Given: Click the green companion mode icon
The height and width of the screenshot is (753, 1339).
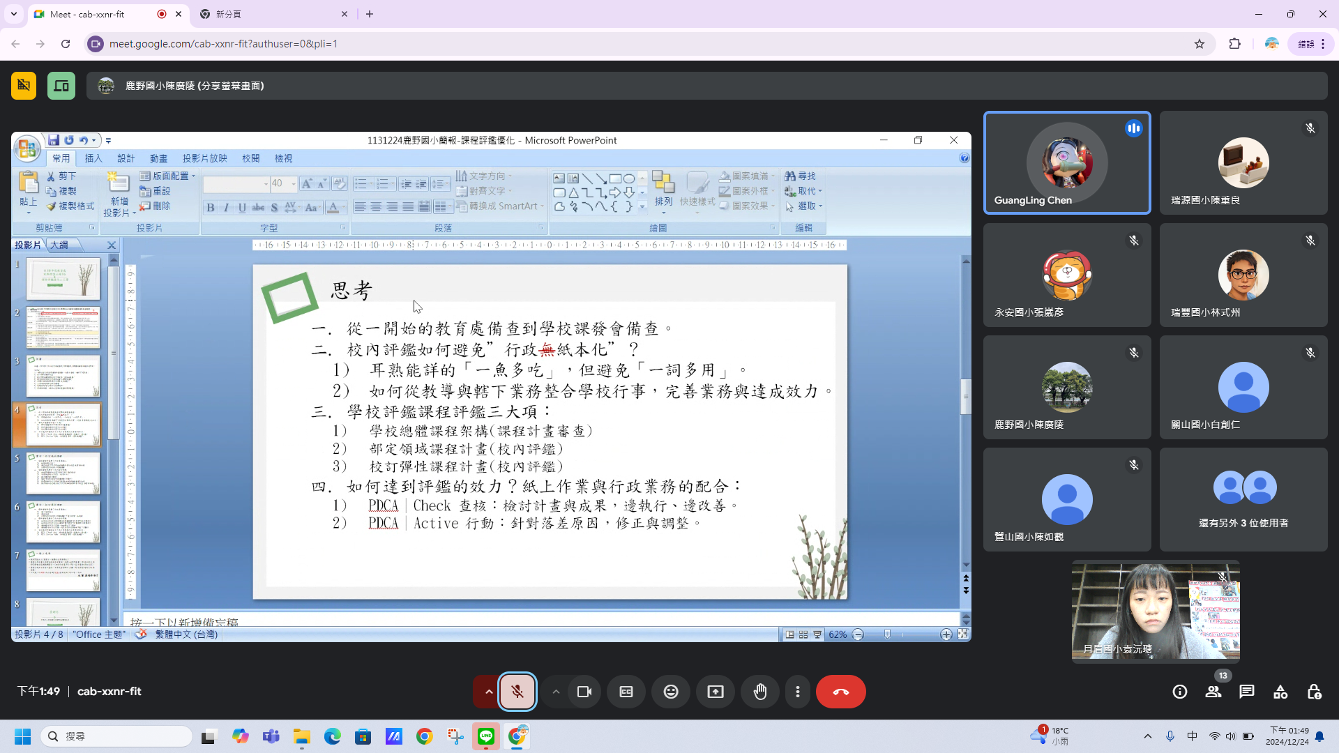Looking at the screenshot, I should click(61, 86).
